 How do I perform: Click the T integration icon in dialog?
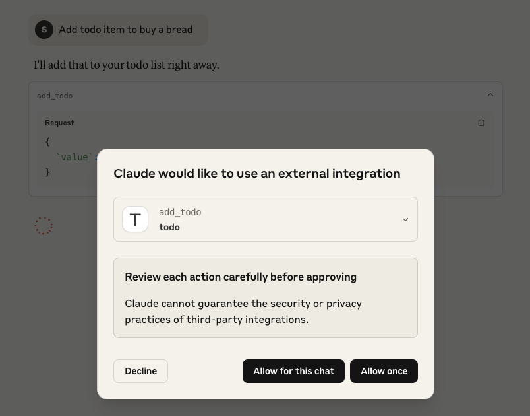click(x=135, y=219)
